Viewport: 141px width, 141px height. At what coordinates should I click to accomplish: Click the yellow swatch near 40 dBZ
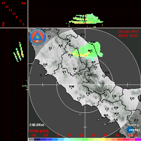tap(102, 140)
